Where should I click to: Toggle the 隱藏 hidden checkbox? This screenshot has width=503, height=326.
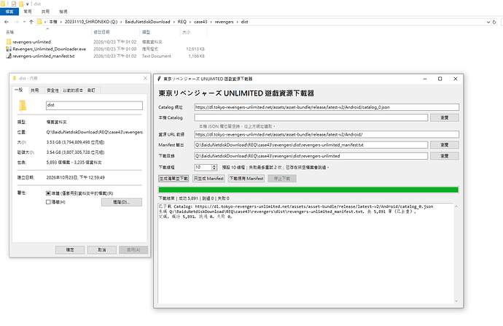click(48, 202)
